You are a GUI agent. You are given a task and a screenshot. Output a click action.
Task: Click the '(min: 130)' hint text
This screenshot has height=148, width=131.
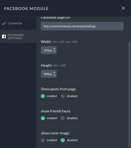[59, 65]
